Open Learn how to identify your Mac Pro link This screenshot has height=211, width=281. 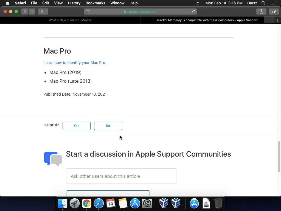[75, 63]
